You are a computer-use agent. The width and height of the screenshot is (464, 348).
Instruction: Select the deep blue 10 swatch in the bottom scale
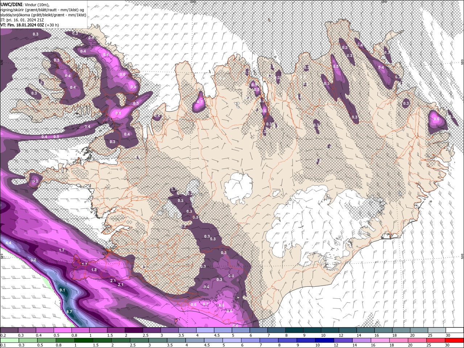(x=324, y=340)
